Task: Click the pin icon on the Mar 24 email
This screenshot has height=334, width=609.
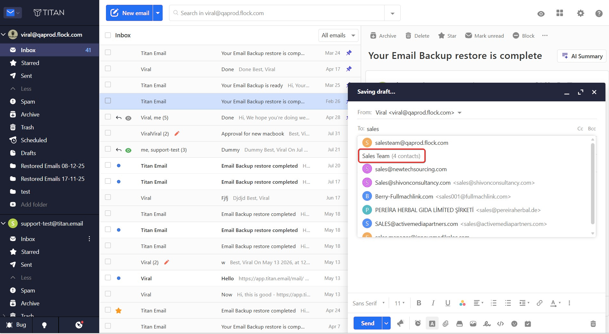Action: 349,53
